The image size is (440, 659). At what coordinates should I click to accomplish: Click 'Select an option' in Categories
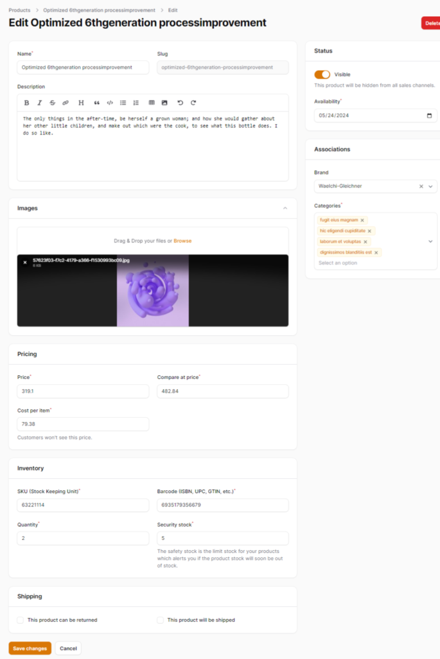338,263
